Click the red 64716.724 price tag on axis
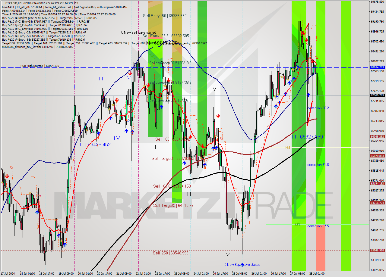Image resolution: width=386 pixels, height=277 pixels. [x=377, y=203]
